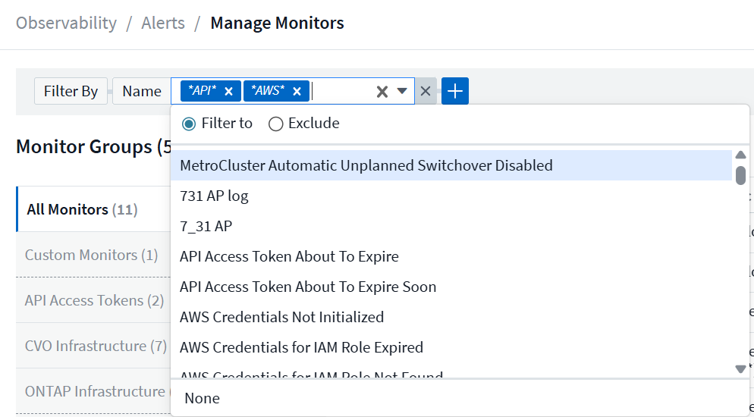Choose AWS Credentials Not Initialized option
Viewport: 754px width, 417px height.
(281, 317)
